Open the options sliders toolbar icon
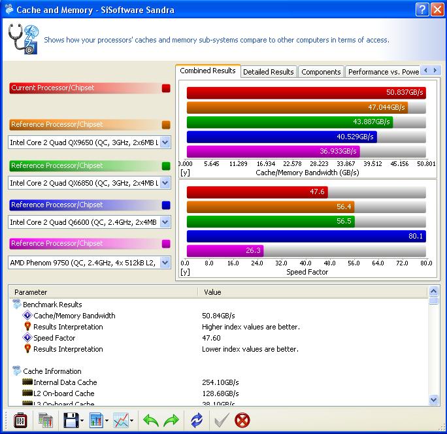This screenshot has height=434, width=447. point(20,420)
